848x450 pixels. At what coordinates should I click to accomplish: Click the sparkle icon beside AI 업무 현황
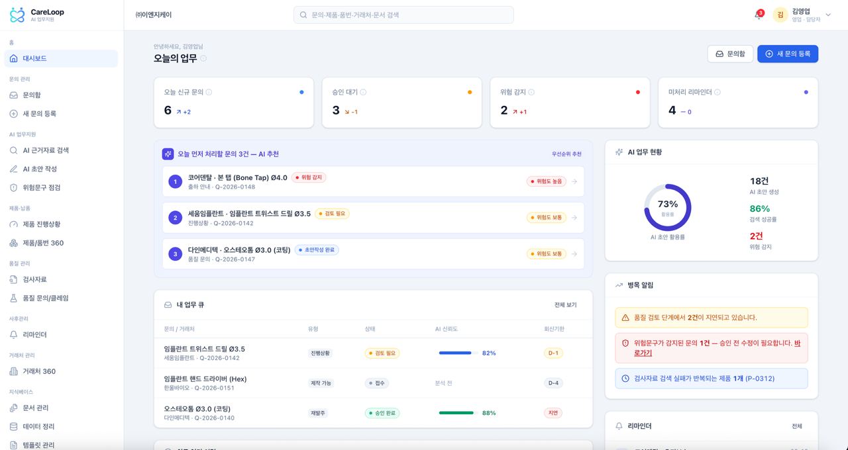click(x=619, y=152)
